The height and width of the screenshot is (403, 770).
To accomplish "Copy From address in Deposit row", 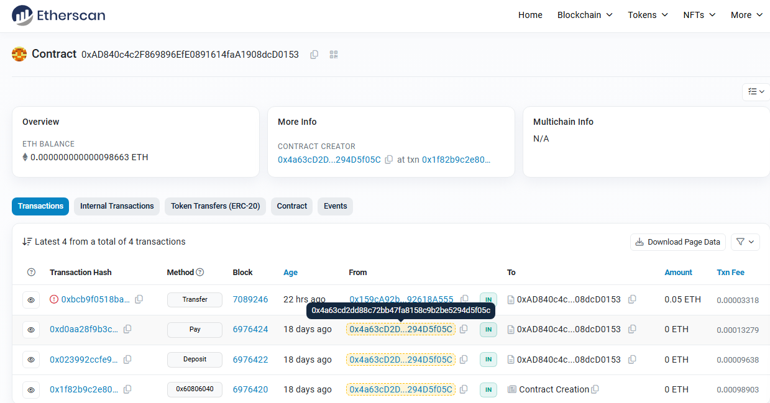I will click(464, 359).
